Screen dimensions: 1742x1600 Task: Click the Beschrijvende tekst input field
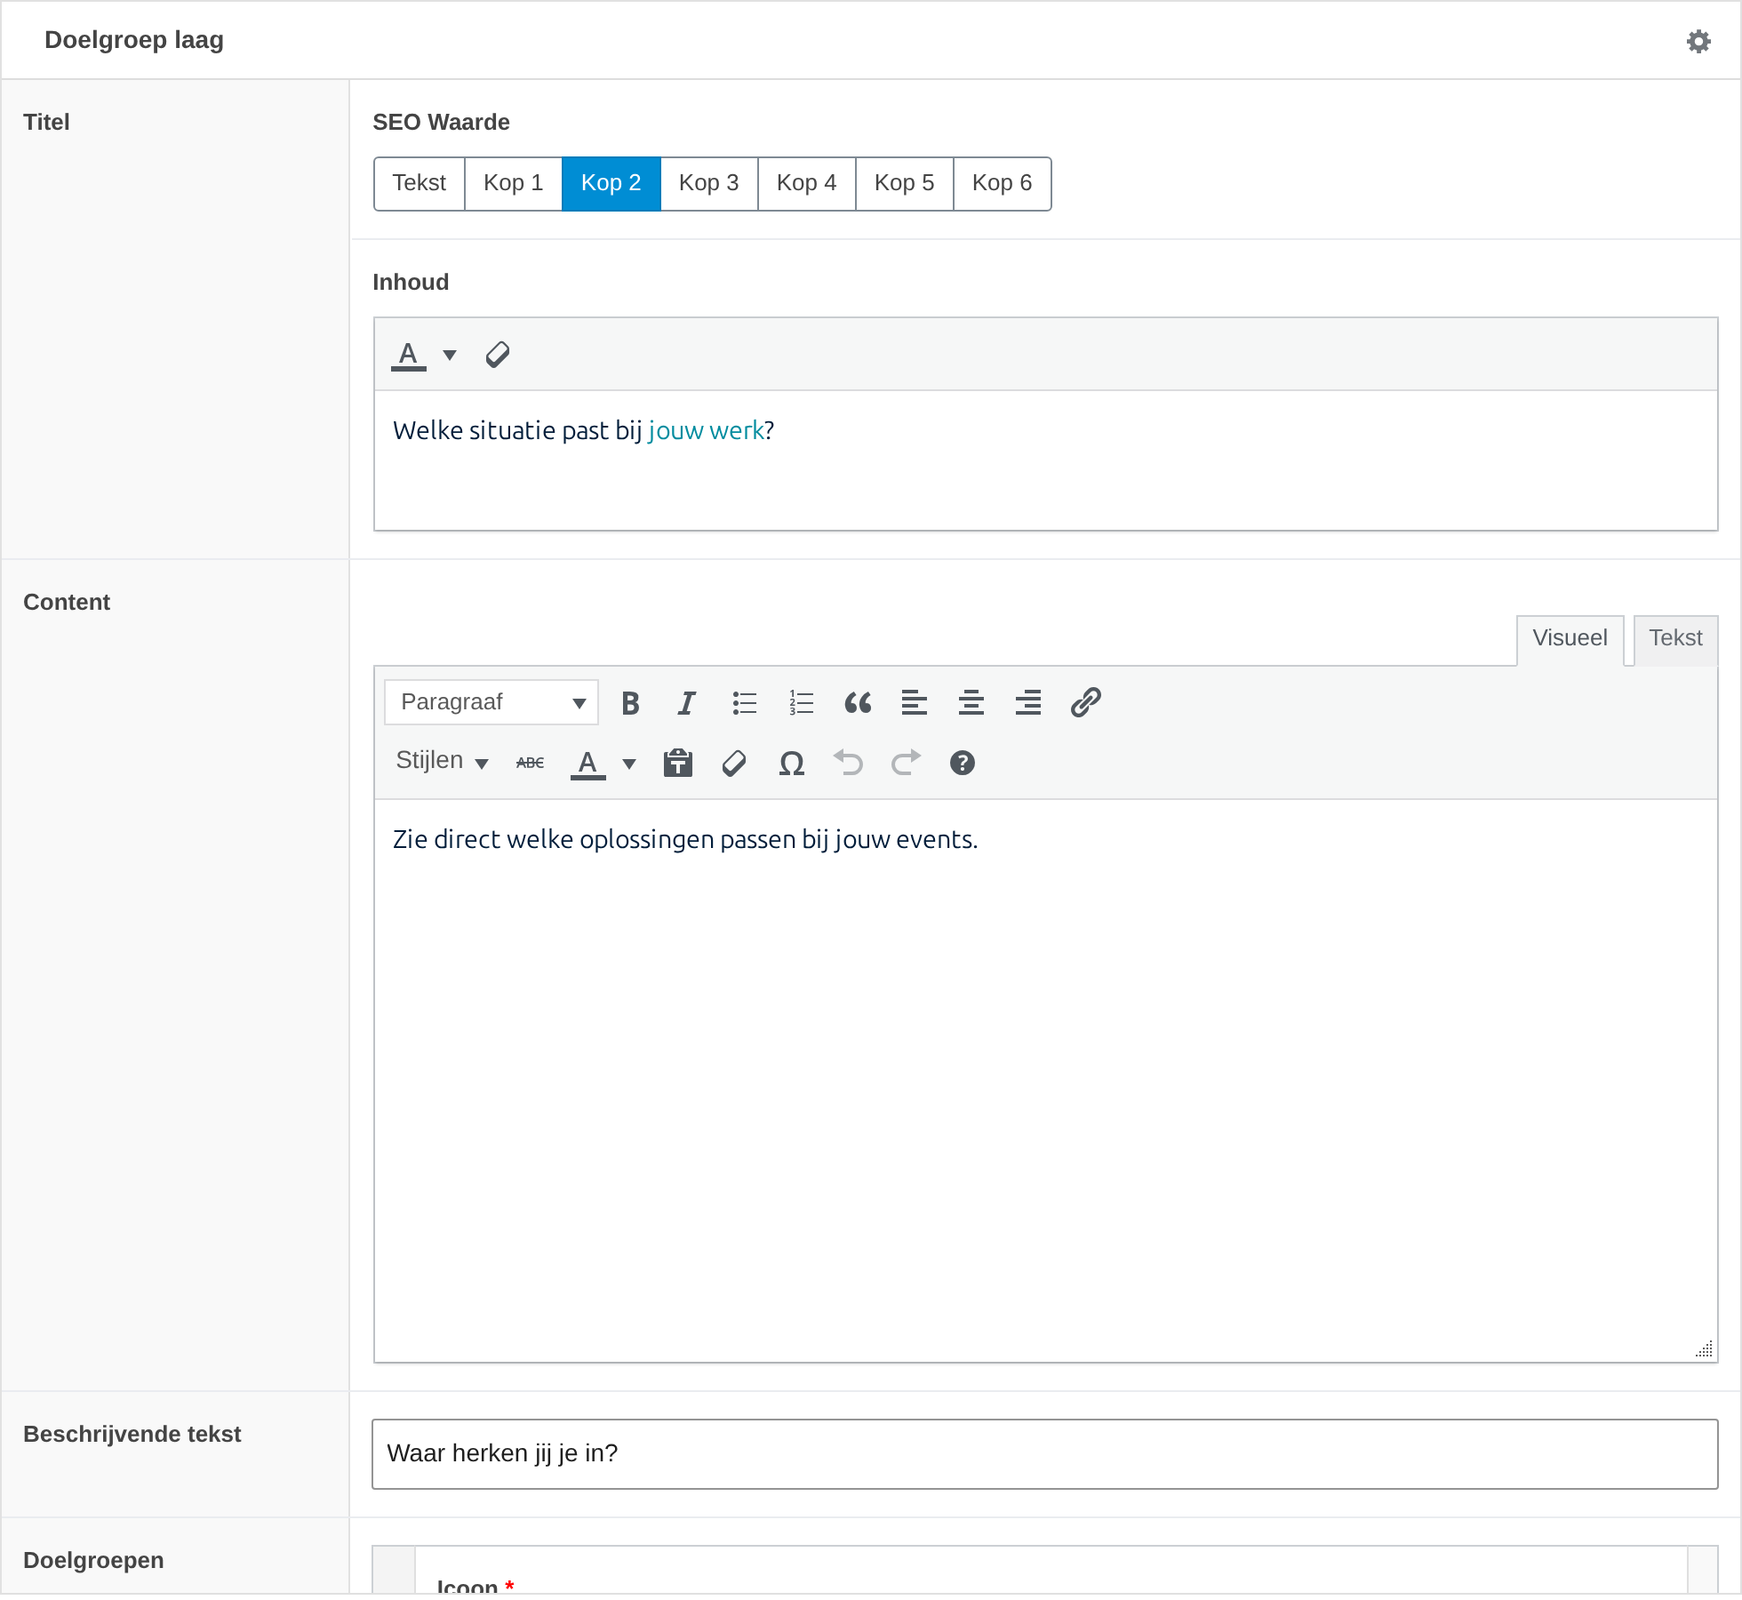pos(1045,1454)
